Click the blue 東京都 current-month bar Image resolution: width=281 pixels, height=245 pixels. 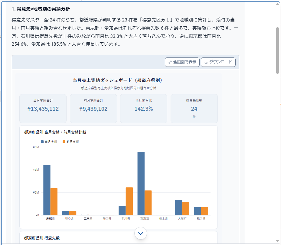click(x=141, y=184)
